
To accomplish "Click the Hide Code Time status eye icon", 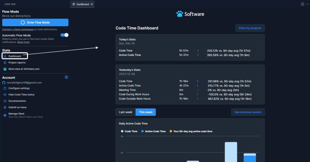I will pyautogui.click(x=5, y=95).
